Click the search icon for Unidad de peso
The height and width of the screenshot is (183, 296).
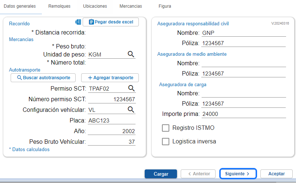tap(131, 54)
